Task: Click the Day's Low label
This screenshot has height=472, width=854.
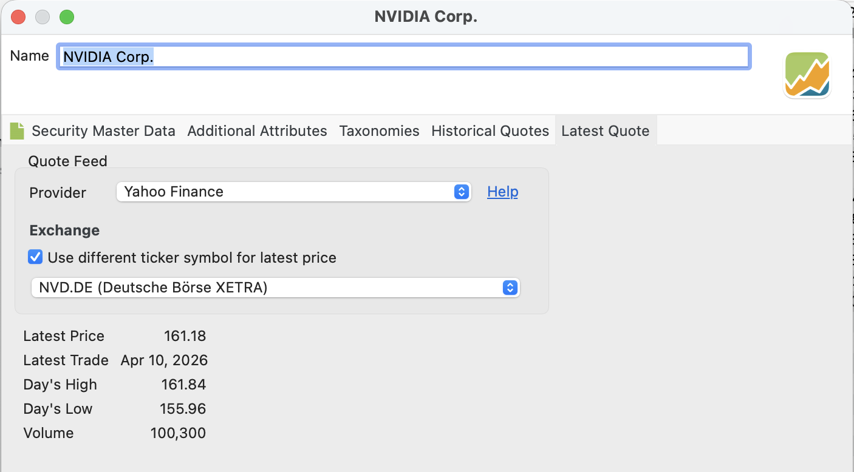Action: 58,409
